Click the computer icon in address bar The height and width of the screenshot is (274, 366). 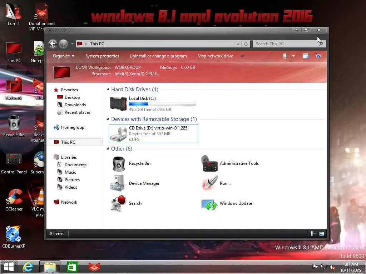pos(80,44)
